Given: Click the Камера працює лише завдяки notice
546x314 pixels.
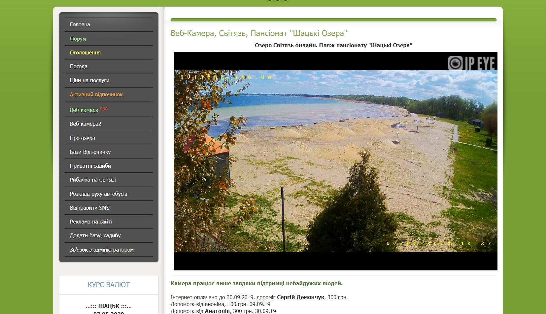Looking at the screenshot, I should coord(256,283).
